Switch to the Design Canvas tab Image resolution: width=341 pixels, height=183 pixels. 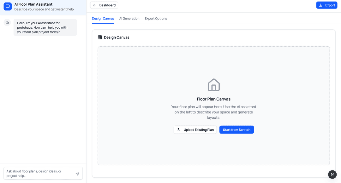click(103, 19)
